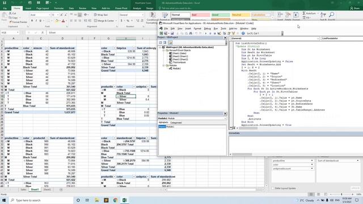Toggle Underline formatting in Excel ribbon
Image resolution: width=363 pixels, height=204 pixels.
40,21
